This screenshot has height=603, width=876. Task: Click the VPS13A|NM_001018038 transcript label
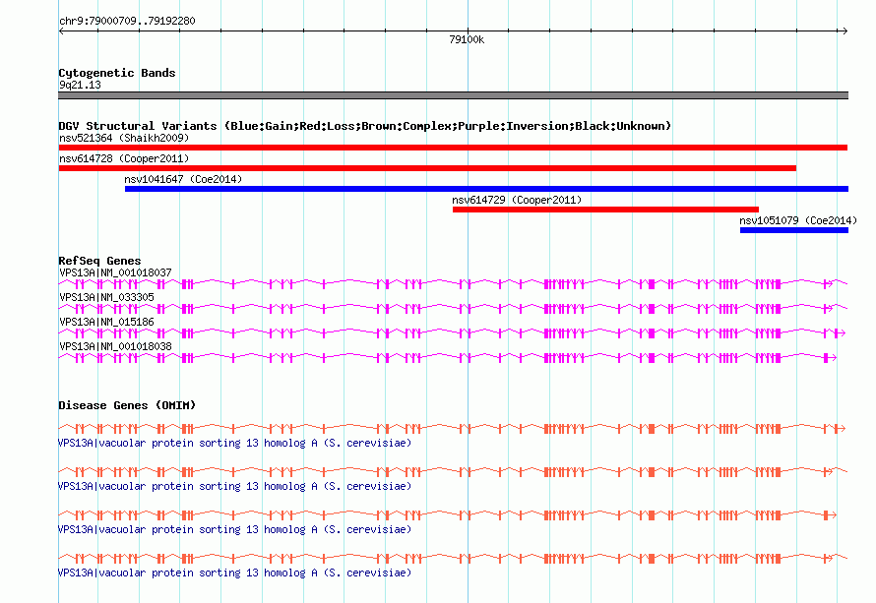(x=115, y=346)
